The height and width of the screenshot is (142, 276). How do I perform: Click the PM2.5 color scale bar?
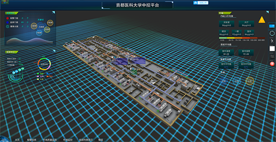(x=242, y=38)
